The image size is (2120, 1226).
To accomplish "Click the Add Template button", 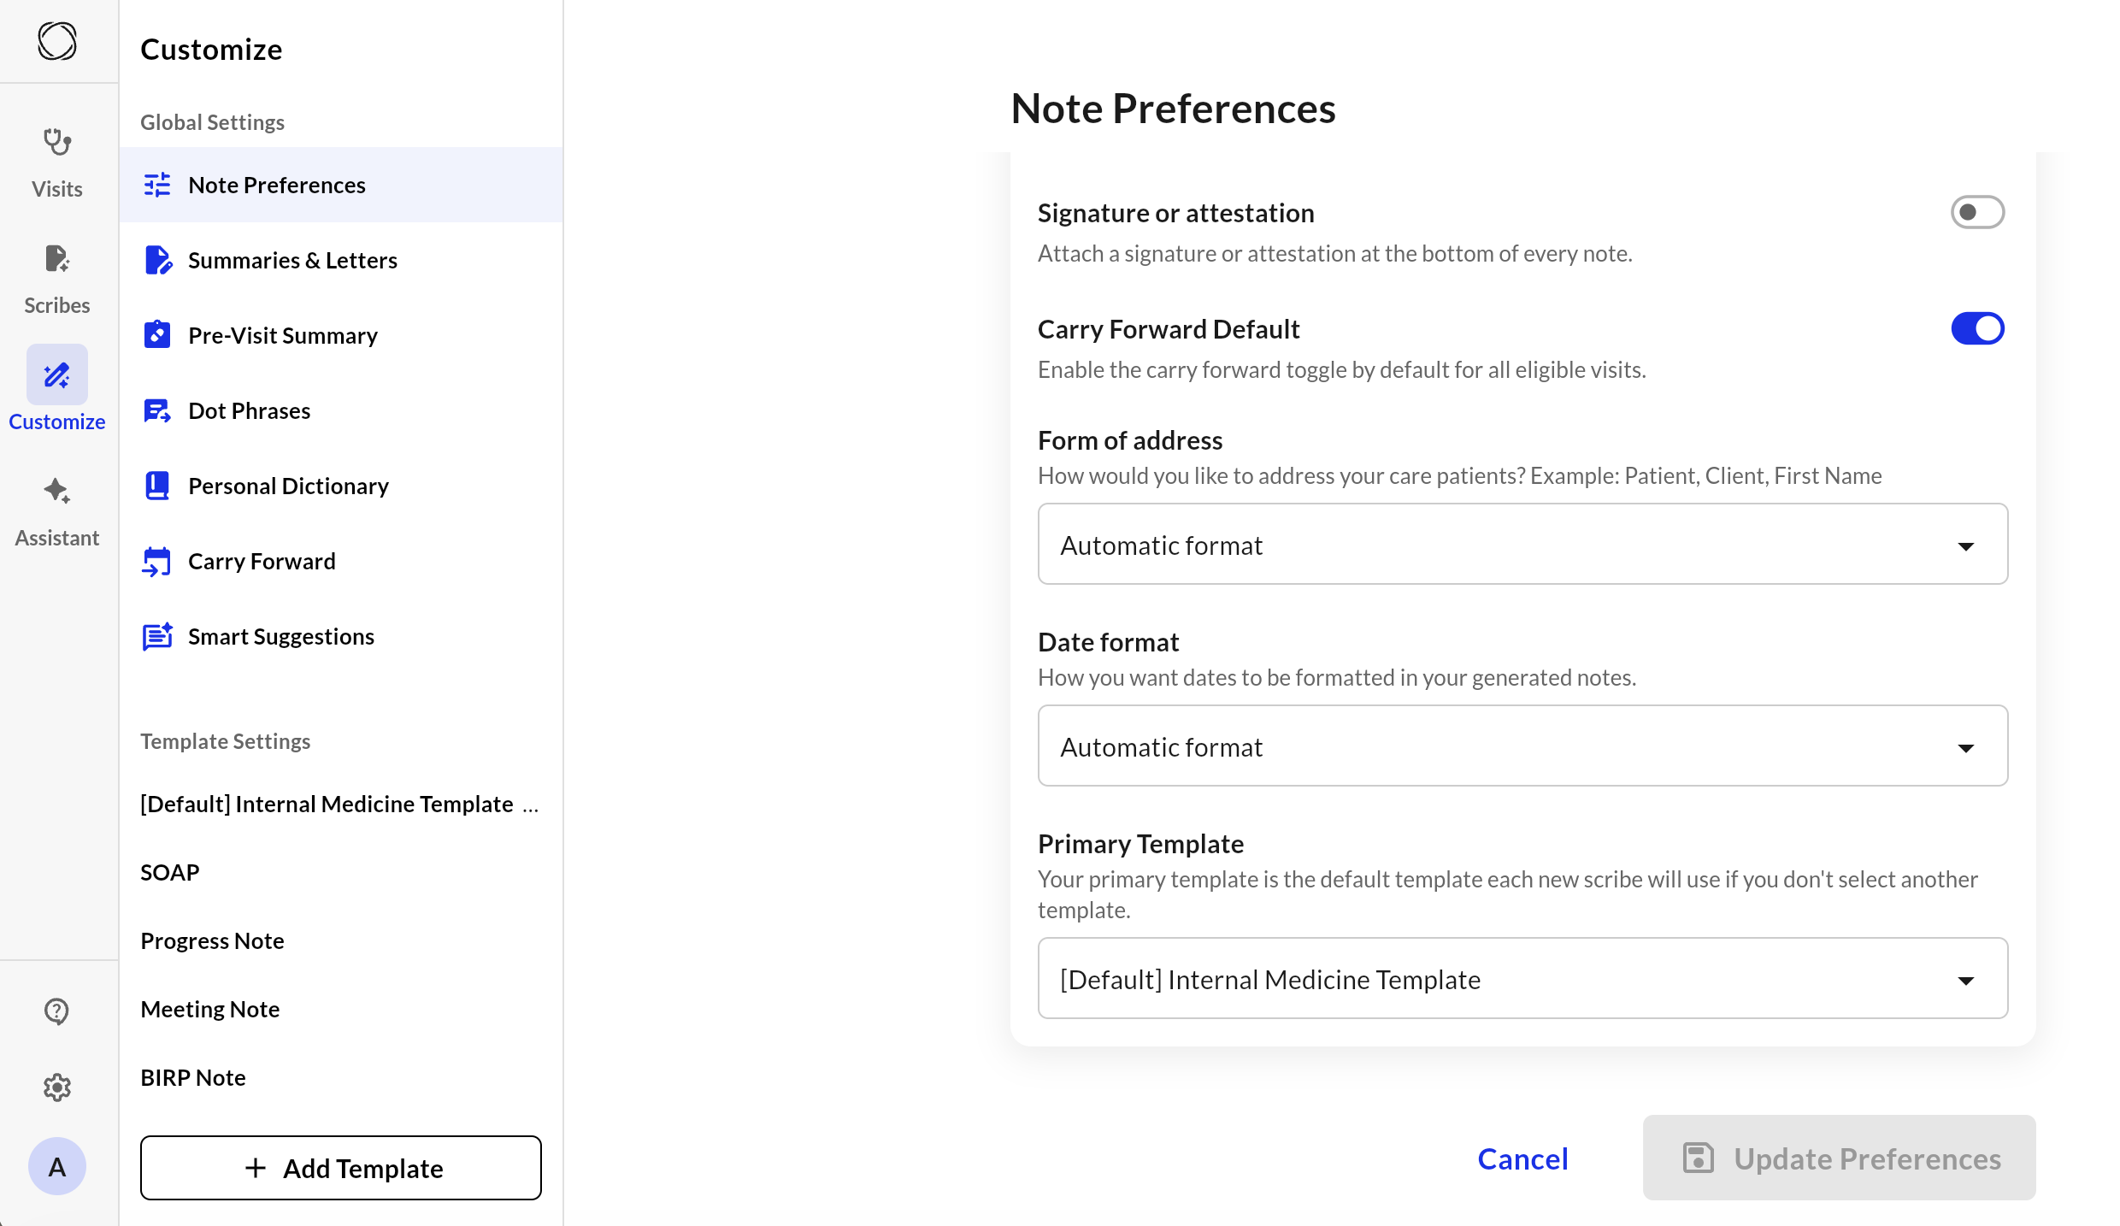I will click(x=340, y=1168).
